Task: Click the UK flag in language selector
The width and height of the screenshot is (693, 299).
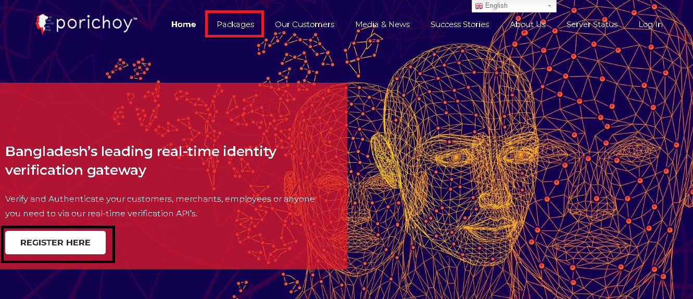Action: click(478, 6)
